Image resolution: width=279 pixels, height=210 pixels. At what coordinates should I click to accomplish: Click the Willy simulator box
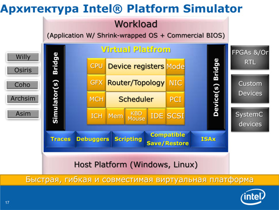(x=23, y=57)
